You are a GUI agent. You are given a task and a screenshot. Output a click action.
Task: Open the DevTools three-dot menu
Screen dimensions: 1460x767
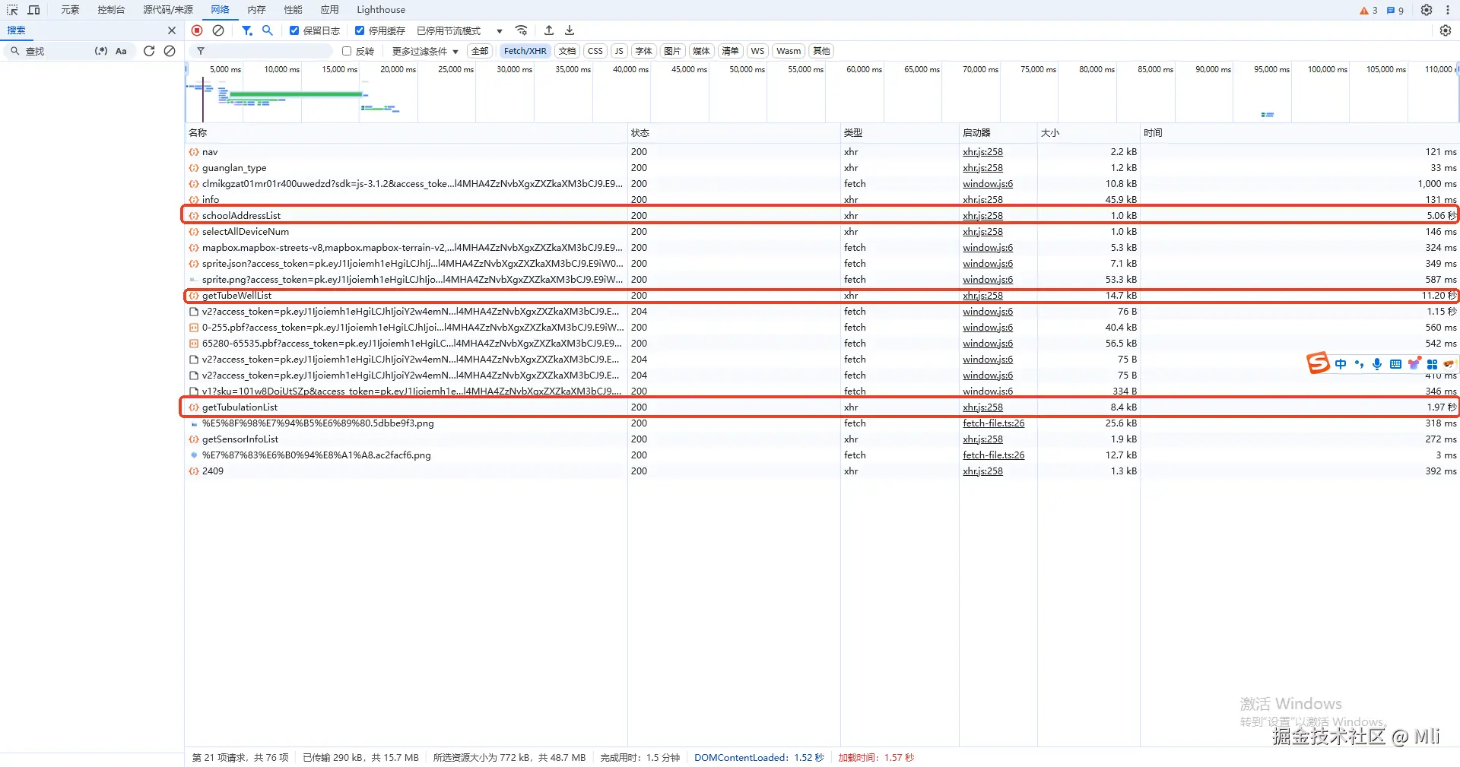pyautogui.click(x=1447, y=10)
